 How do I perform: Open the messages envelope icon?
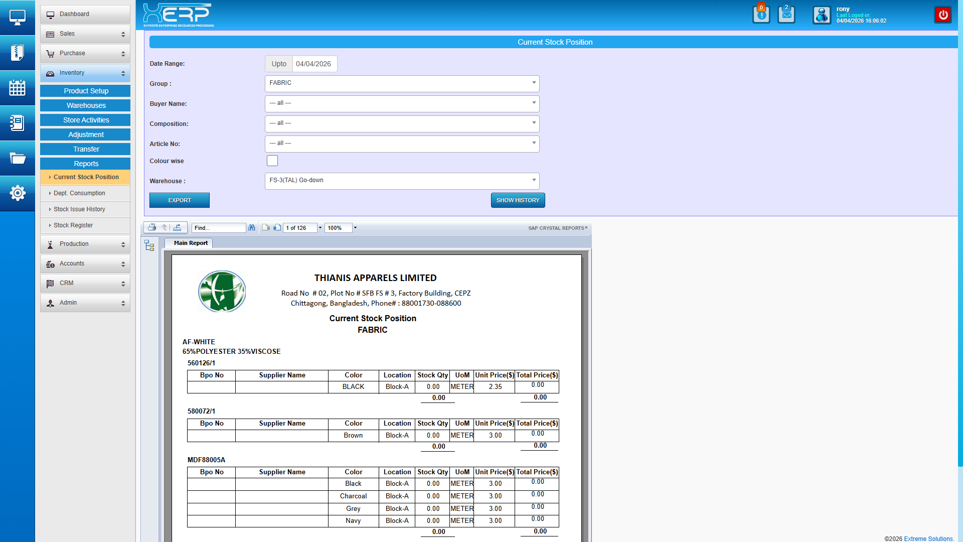786,15
